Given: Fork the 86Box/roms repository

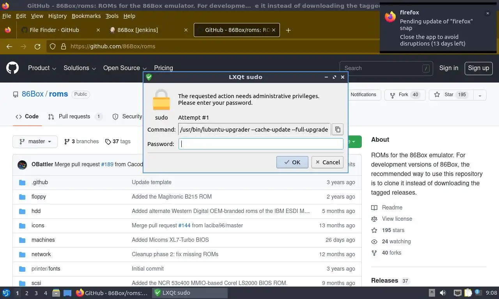Looking at the screenshot, I should (405, 95).
